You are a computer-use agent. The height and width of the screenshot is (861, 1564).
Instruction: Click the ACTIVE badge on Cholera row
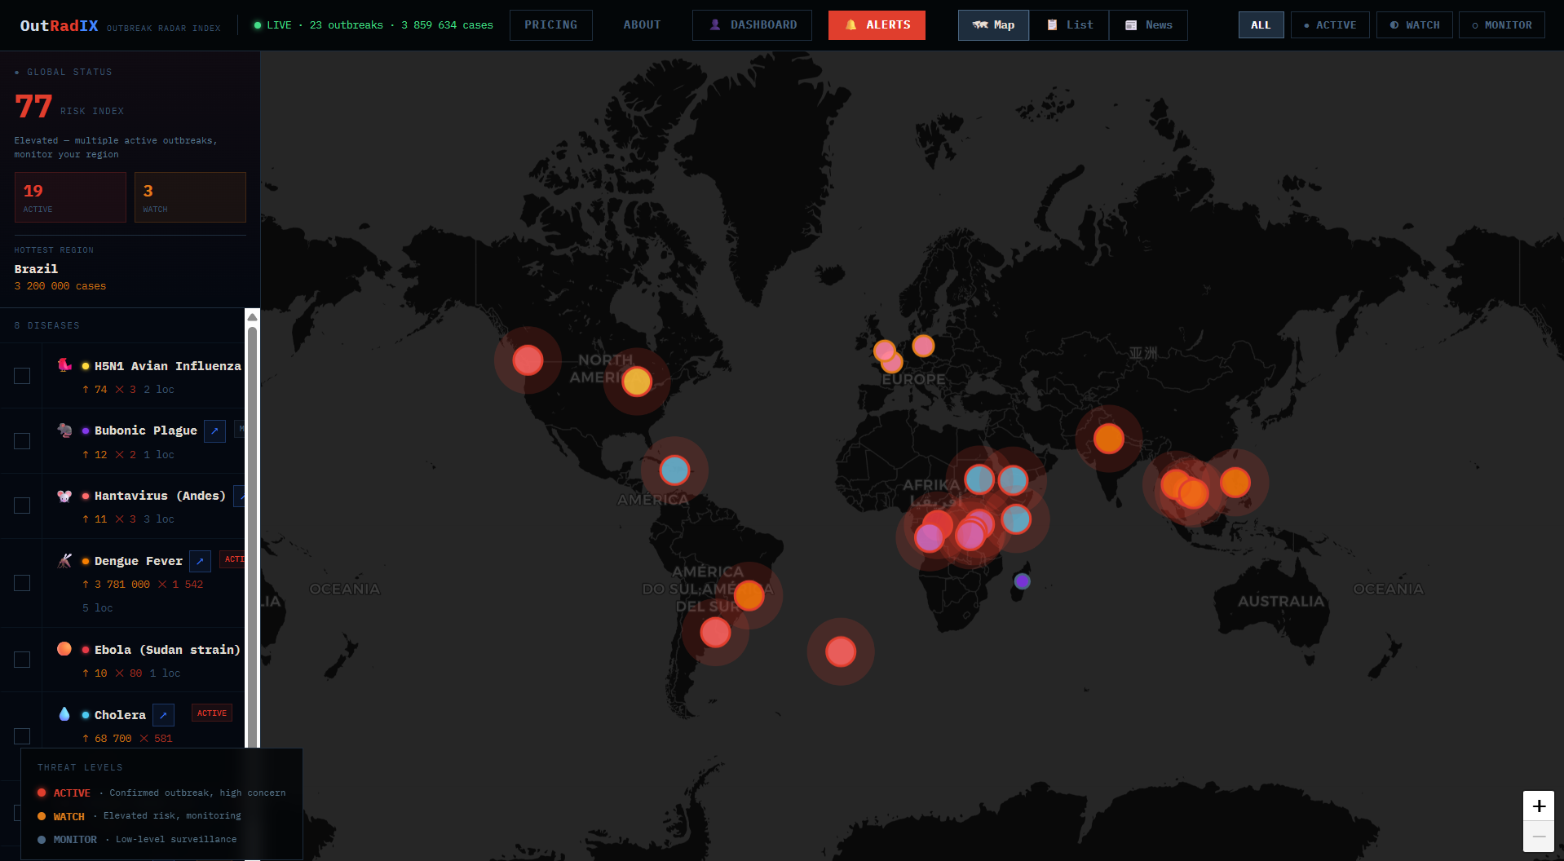coord(212,713)
